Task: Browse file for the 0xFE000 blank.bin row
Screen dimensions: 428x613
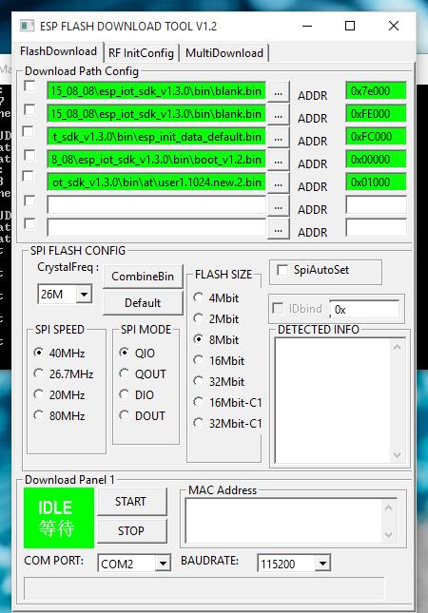Action: point(278,114)
